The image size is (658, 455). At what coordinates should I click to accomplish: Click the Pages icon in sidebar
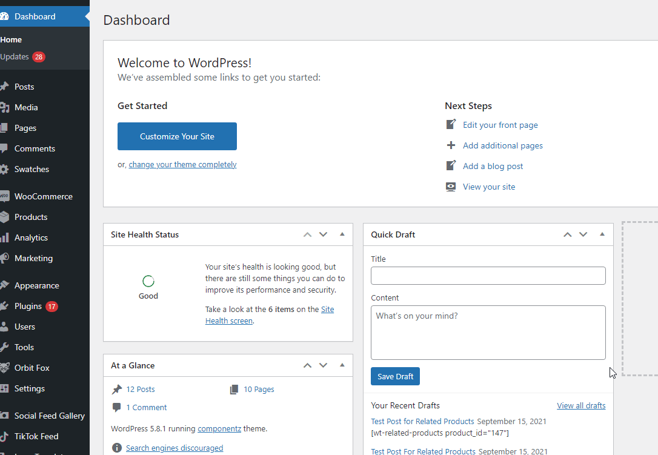[4, 128]
